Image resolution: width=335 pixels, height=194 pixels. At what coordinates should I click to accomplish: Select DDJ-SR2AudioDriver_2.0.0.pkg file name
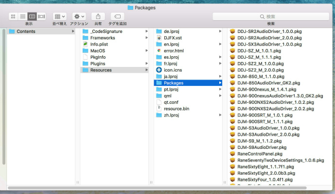tap(269, 38)
